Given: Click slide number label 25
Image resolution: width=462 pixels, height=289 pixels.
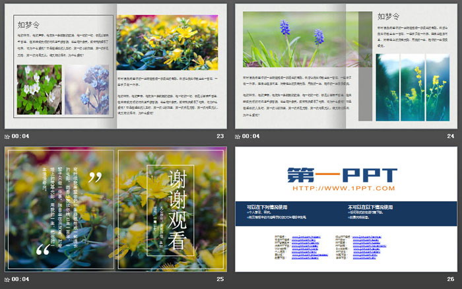Looking at the screenshot, I should pyautogui.click(x=220, y=279).
